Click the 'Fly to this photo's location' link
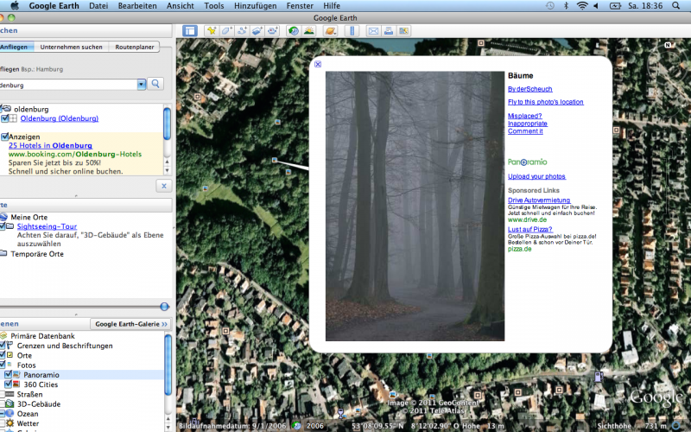The width and height of the screenshot is (691, 432). coord(545,102)
